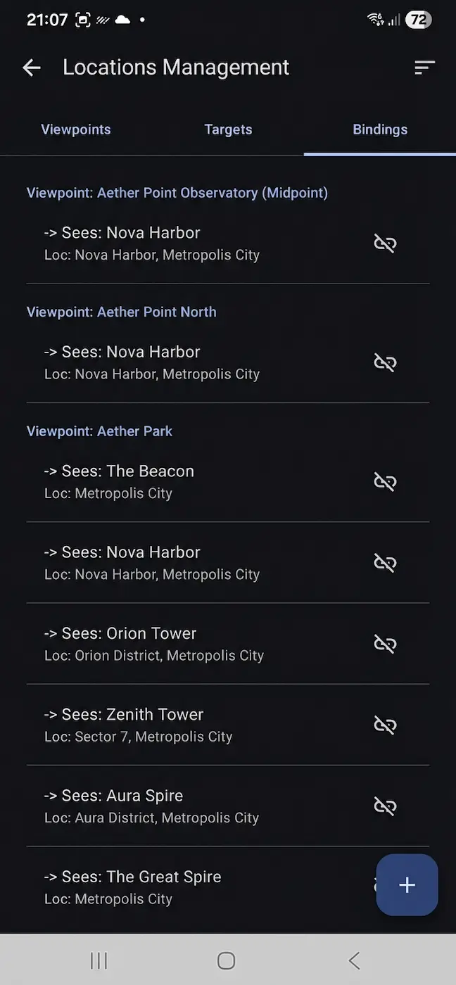Image resolution: width=456 pixels, height=985 pixels.
Task: Tap Viewpoint: Aether Point Observatory (Midpoint) header
Action: (x=177, y=193)
